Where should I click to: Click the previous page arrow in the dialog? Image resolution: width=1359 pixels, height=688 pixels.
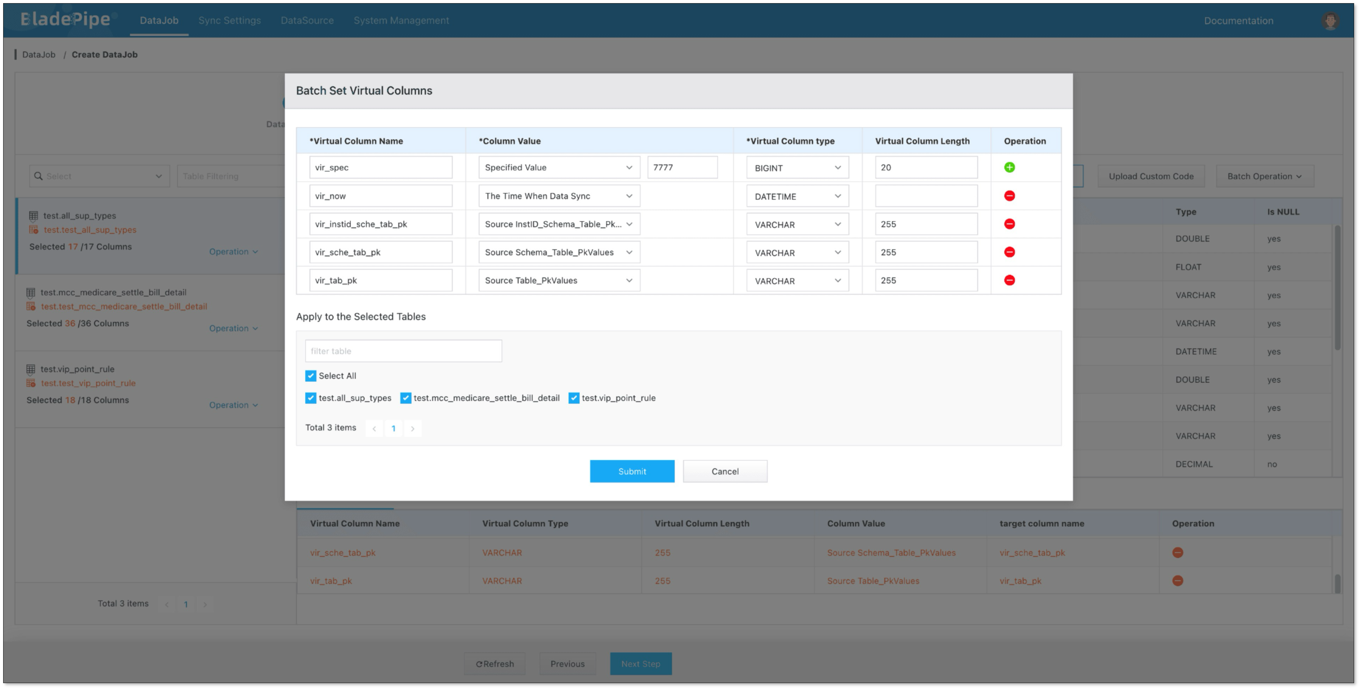point(374,428)
